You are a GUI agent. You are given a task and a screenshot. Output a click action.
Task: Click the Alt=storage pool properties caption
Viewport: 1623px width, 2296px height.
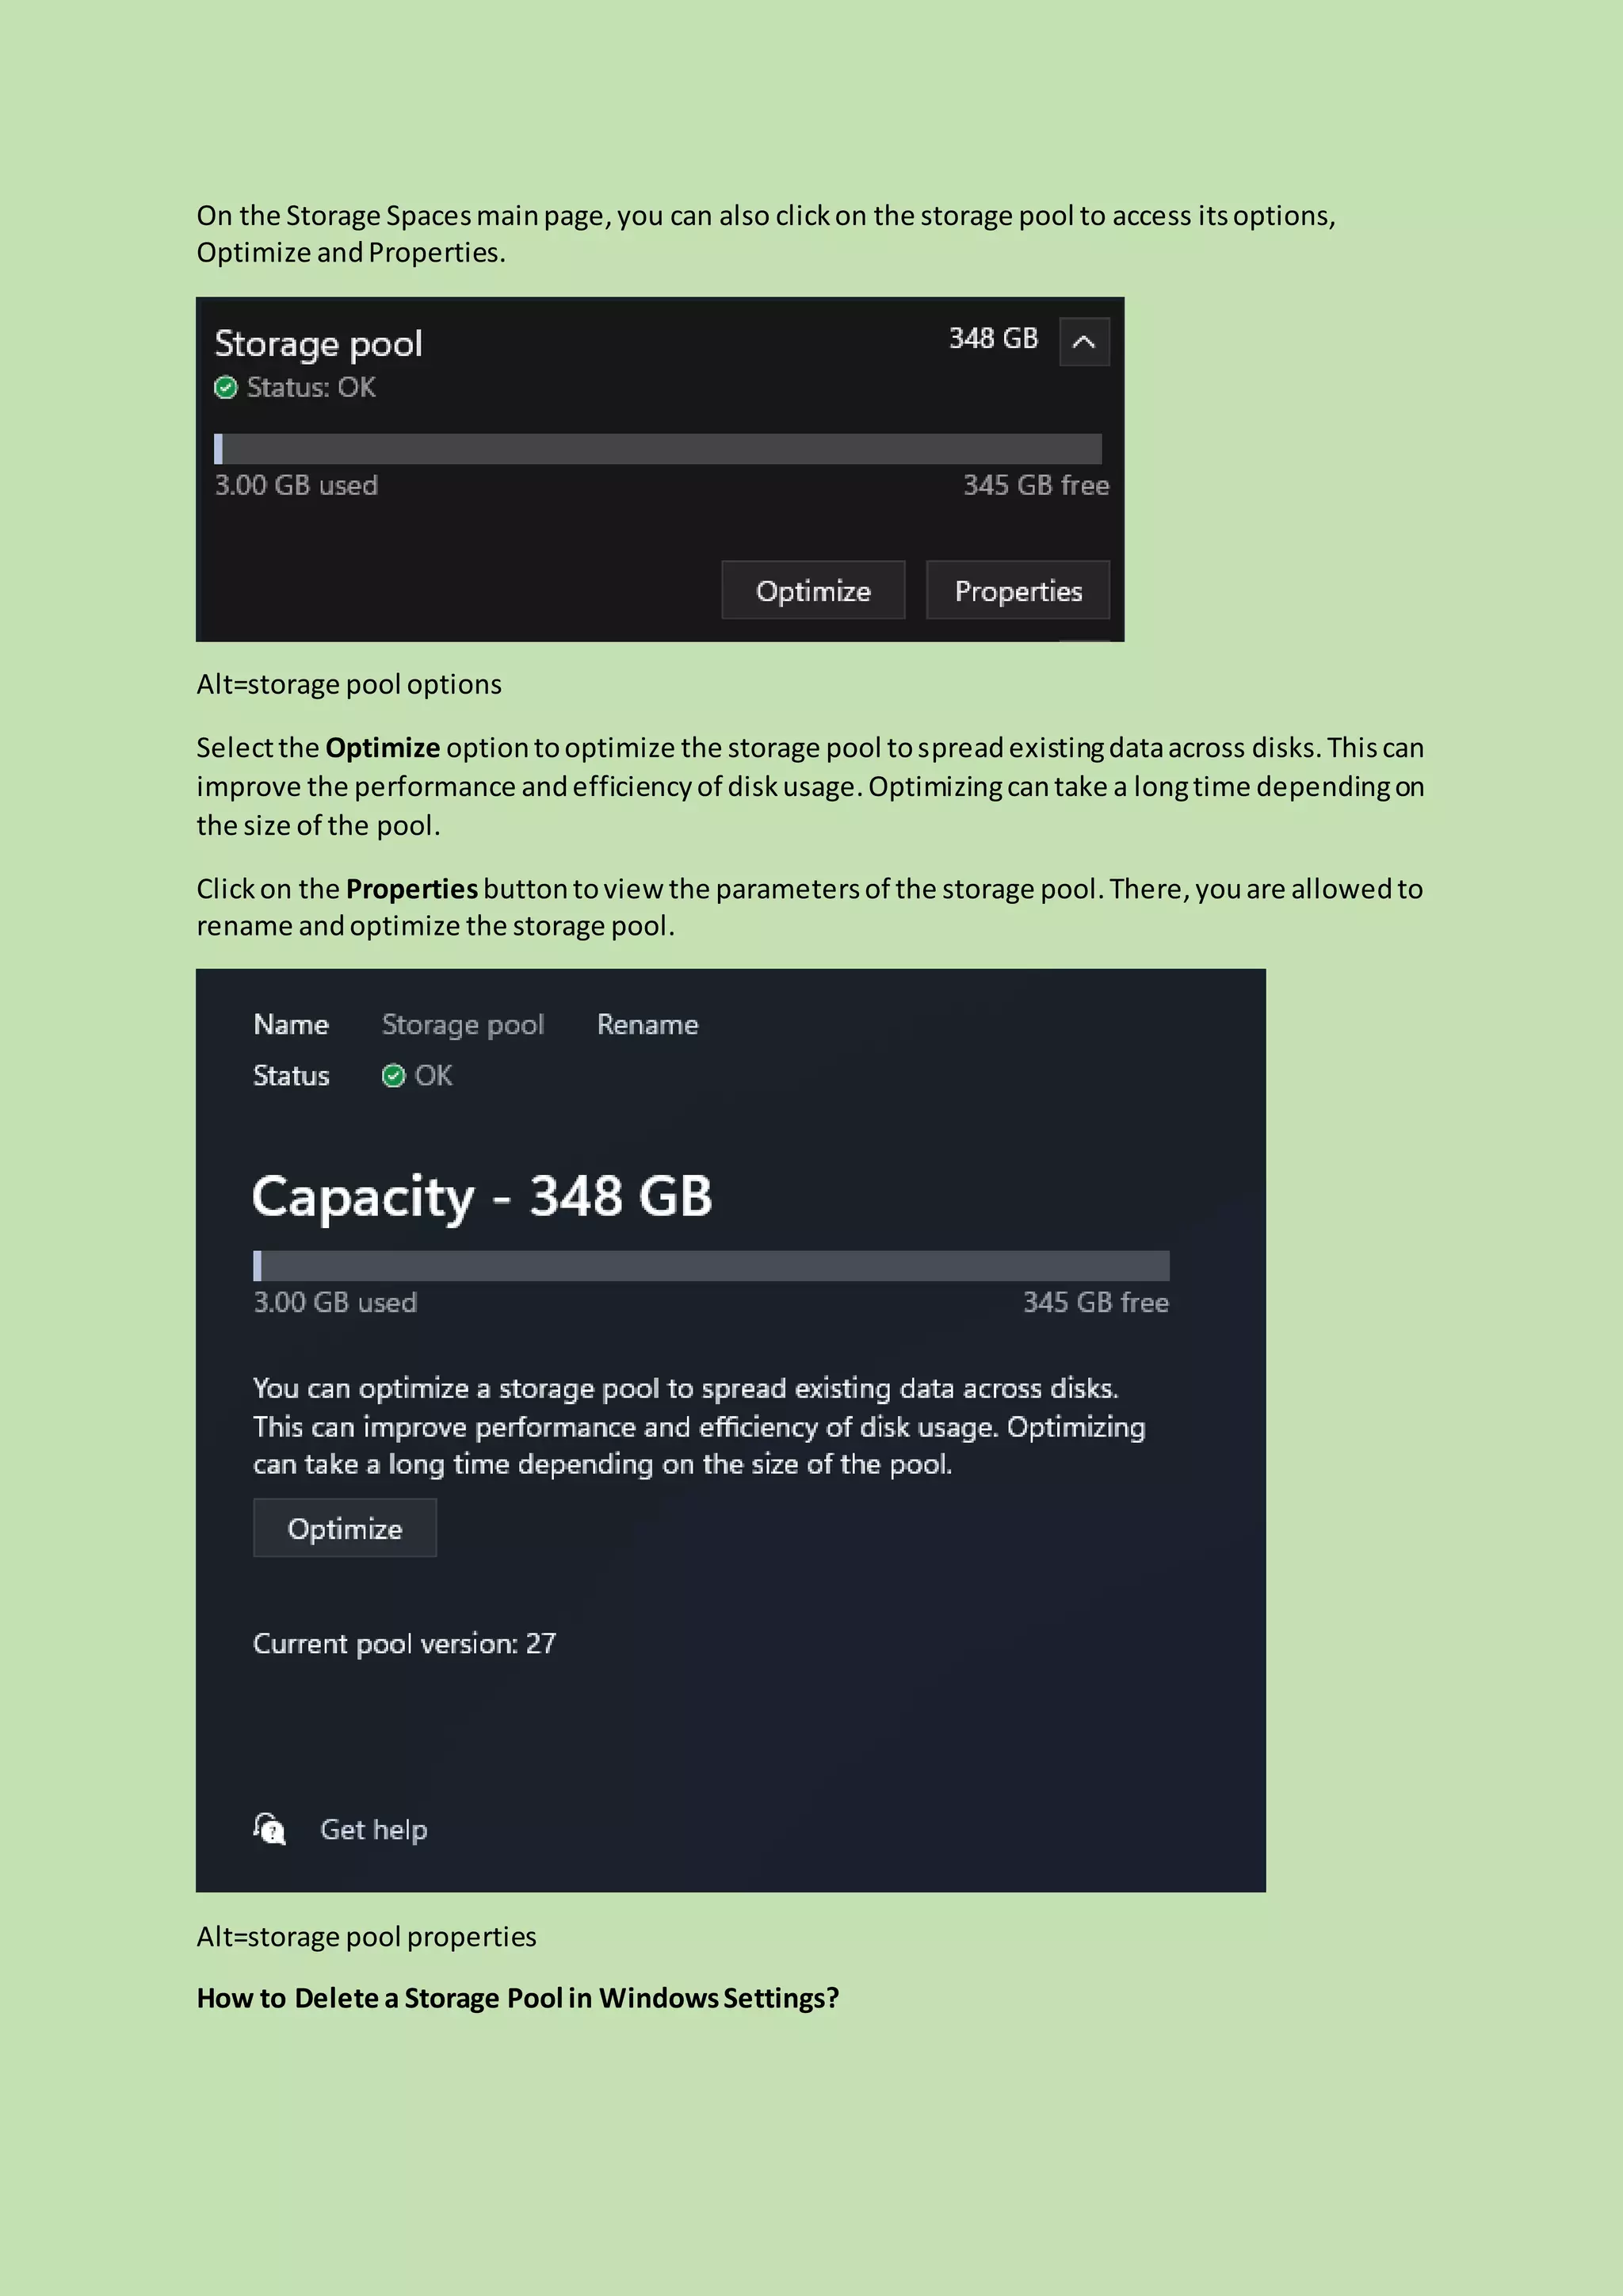point(366,1937)
